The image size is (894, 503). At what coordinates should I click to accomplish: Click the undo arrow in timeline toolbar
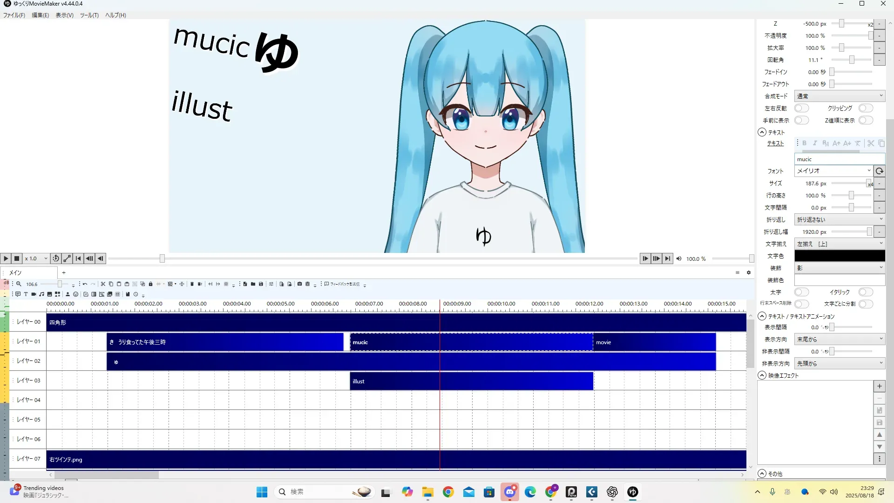[85, 284]
